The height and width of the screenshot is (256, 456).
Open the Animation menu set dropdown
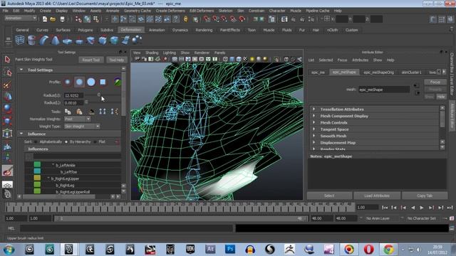click(21, 18)
